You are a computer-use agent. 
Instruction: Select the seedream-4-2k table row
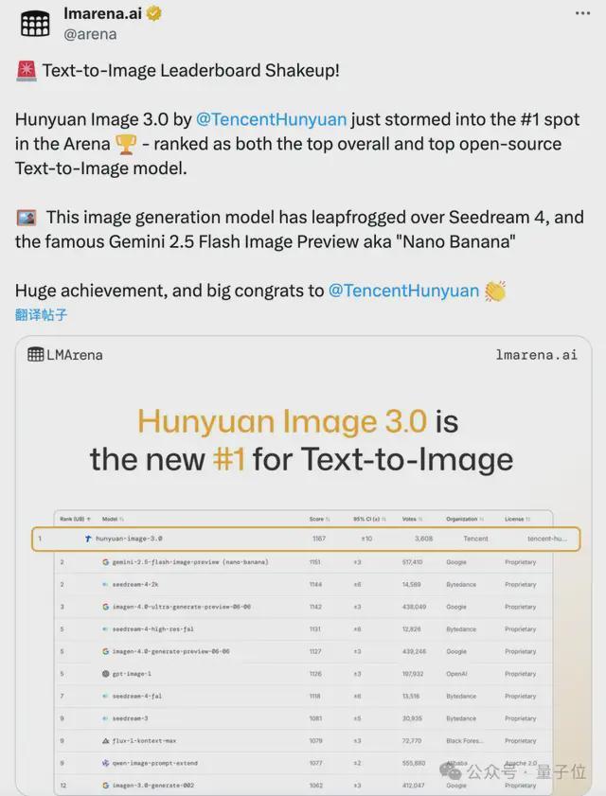(303, 584)
